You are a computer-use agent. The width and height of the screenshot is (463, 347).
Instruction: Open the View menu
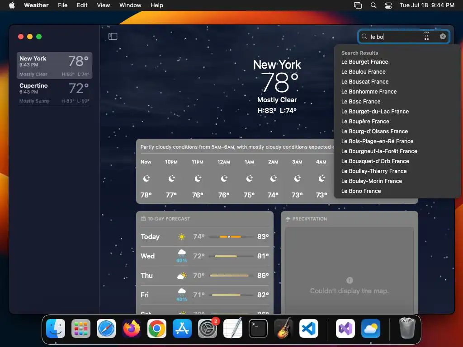click(x=104, y=5)
